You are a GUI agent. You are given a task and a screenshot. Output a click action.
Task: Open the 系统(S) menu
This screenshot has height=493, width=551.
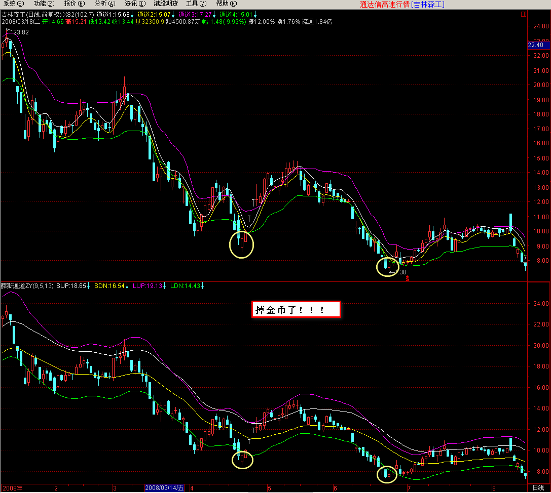(x=14, y=4)
